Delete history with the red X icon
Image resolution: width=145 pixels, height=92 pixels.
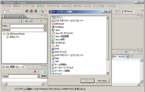coord(35,72)
